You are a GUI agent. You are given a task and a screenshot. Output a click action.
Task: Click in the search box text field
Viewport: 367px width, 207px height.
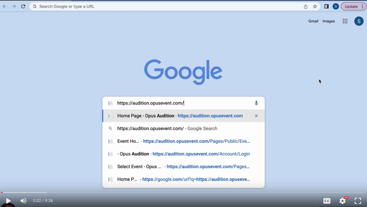point(183,103)
